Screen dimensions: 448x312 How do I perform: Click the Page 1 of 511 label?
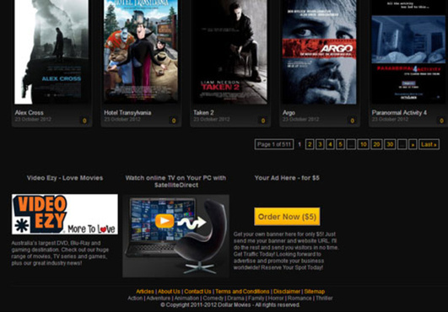tap(274, 144)
